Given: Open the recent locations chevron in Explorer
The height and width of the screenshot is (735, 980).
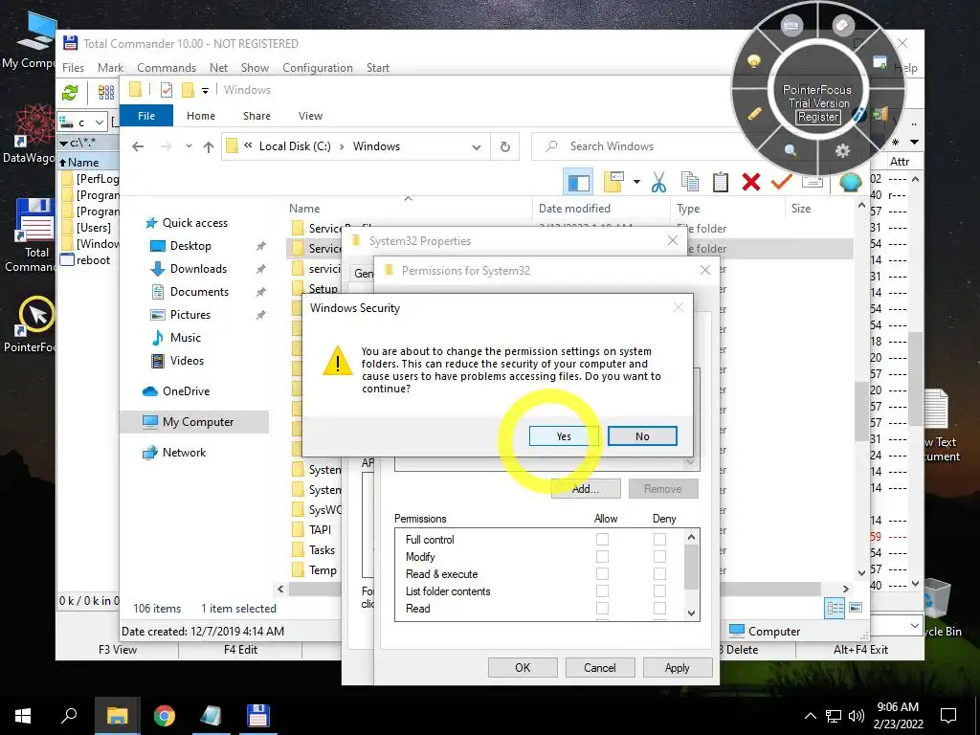Looking at the screenshot, I should 189,146.
